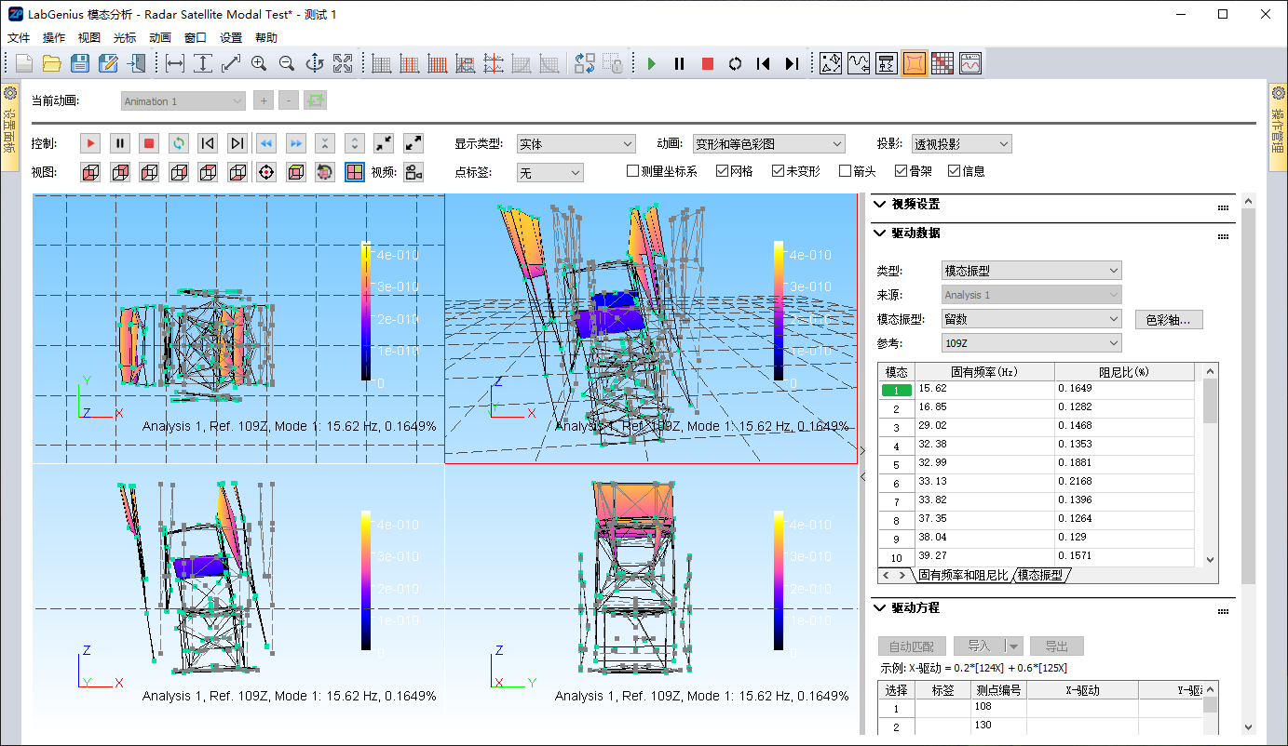The height and width of the screenshot is (746, 1288).
Task: Open a project with the folder icon
Action: click(51, 63)
